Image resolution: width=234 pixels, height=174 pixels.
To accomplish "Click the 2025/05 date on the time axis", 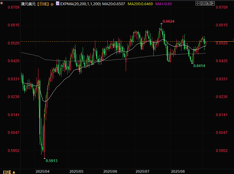I will point(76,172).
